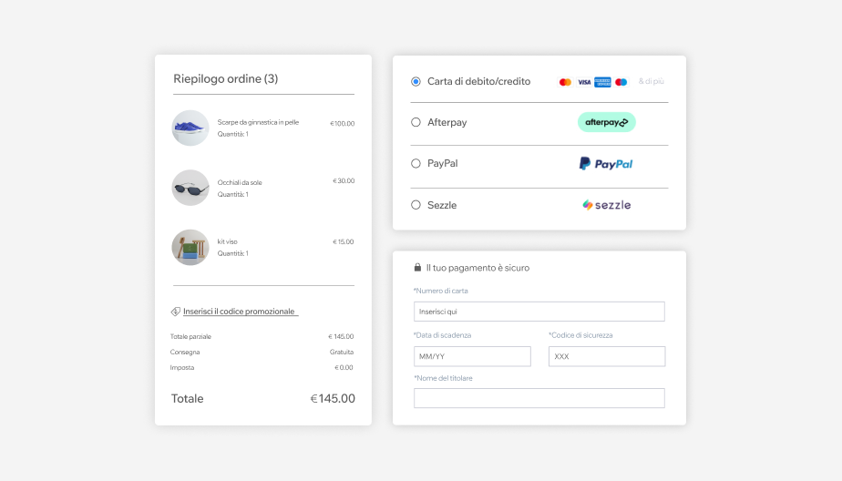Open the kit viso product thumbnail
The width and height of the screenshot is (842, 481).
pos(190,248)
